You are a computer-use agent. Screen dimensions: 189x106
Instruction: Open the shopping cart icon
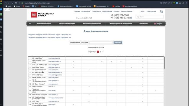(162, 11)
